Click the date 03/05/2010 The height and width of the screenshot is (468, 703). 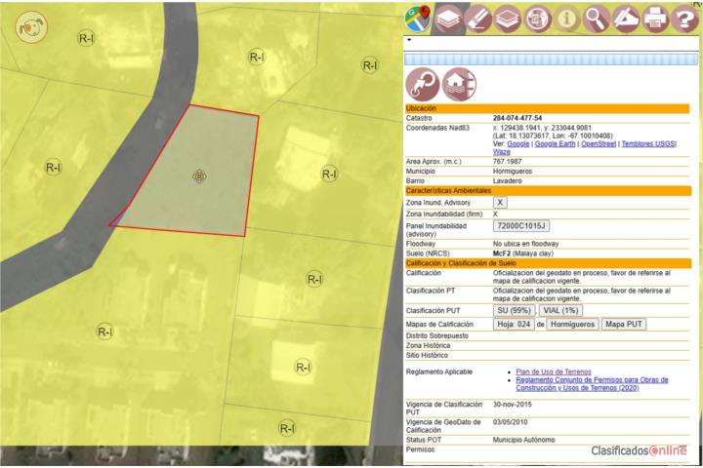click(x=511, y=422)
